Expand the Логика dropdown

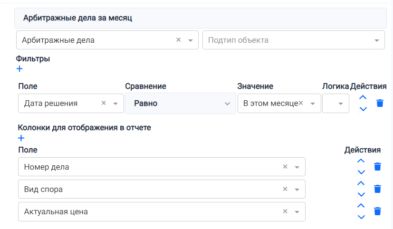point(340,104)
